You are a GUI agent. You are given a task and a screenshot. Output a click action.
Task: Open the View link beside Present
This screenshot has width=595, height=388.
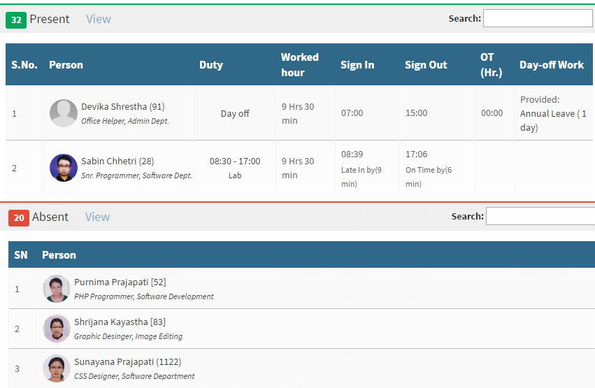pyautogui.click(x=99, y=19)
